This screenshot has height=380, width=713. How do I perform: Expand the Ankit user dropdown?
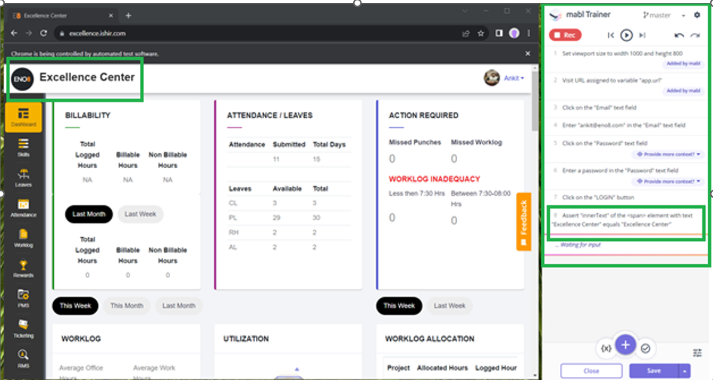(513, 78)
